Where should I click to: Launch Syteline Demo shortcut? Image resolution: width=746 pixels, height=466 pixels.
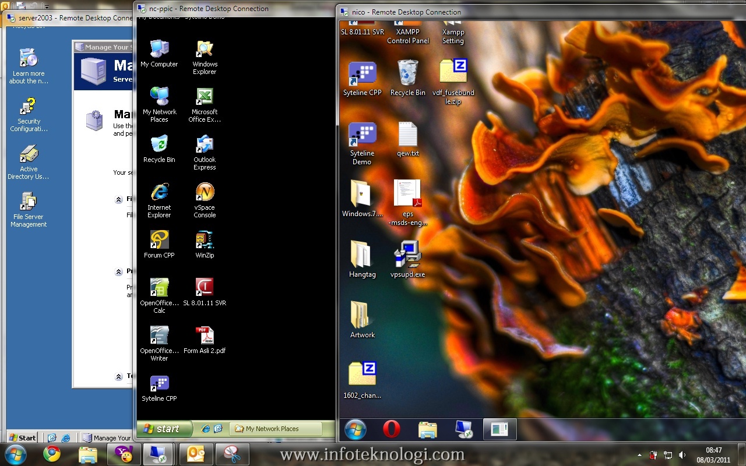[362, 143]
